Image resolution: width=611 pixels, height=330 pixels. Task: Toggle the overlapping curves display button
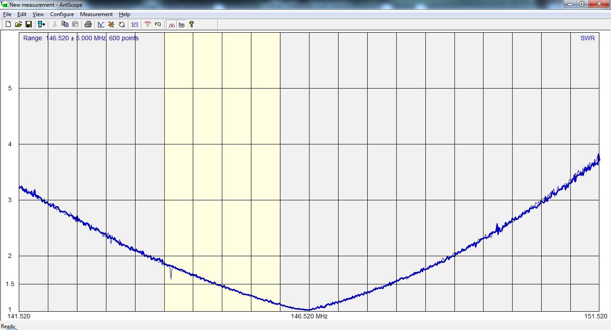171,25
